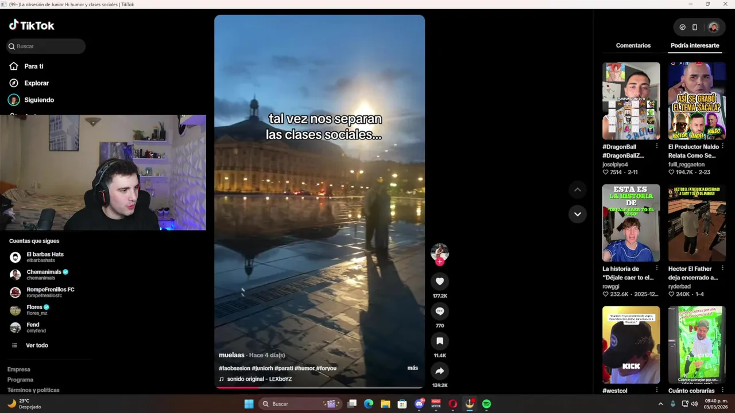Click the taskbar Buscar search box

coord(300,404)
